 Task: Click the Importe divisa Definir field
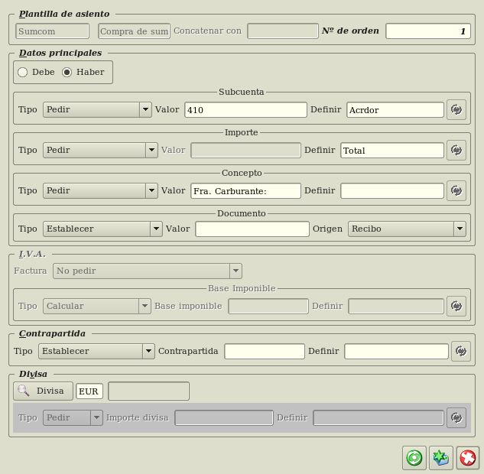[378, 418]
